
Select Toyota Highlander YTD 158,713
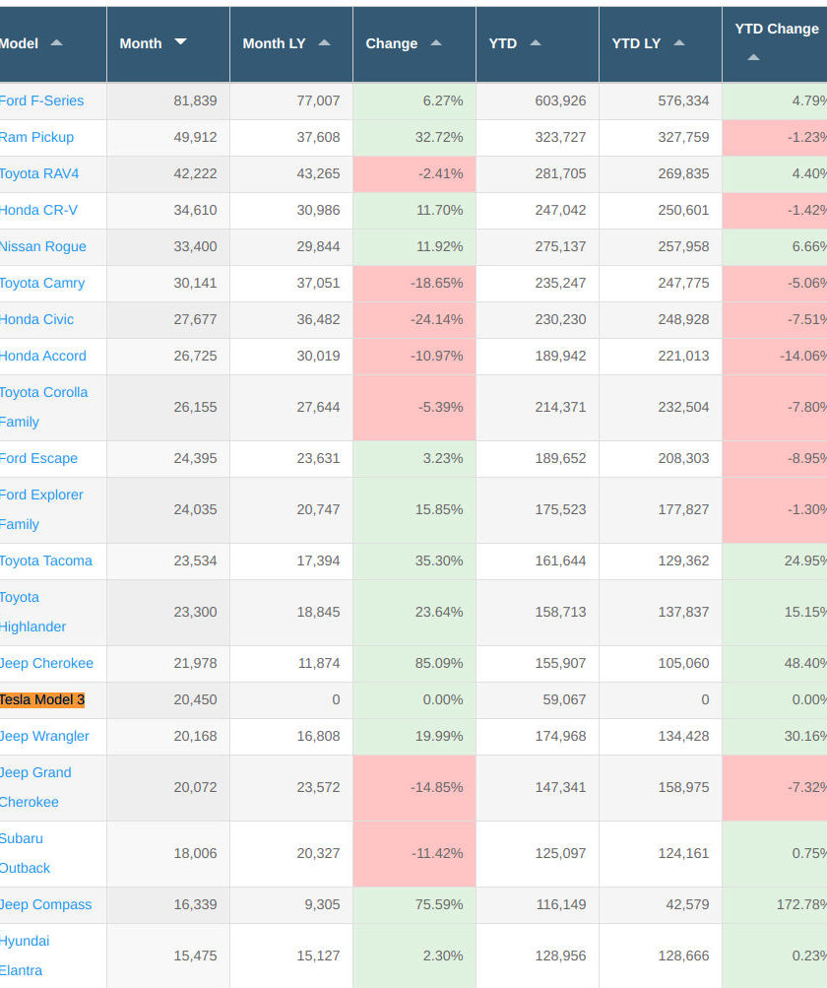(x=560, y=612)
